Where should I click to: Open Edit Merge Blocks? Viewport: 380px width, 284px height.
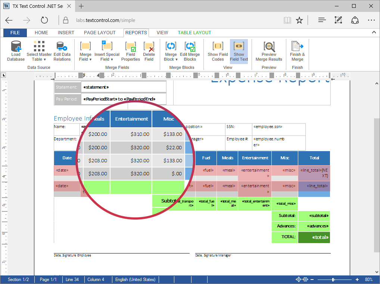pos(190,51)
